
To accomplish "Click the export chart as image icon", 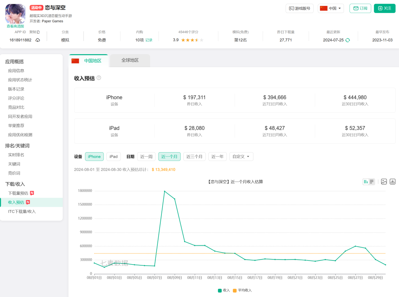I will coord(383,181).
